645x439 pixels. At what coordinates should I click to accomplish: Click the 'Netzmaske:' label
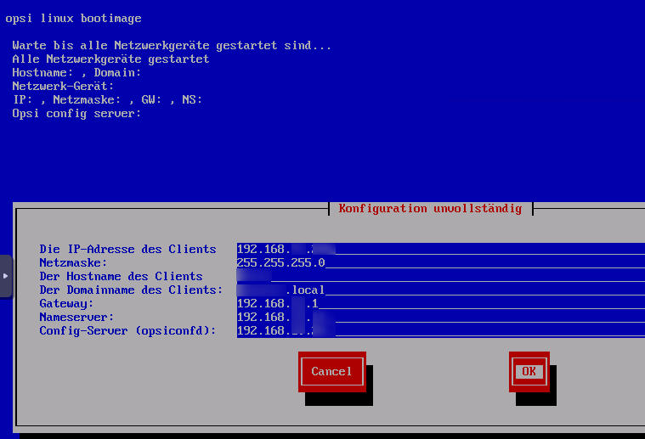[x=73, y=262]
